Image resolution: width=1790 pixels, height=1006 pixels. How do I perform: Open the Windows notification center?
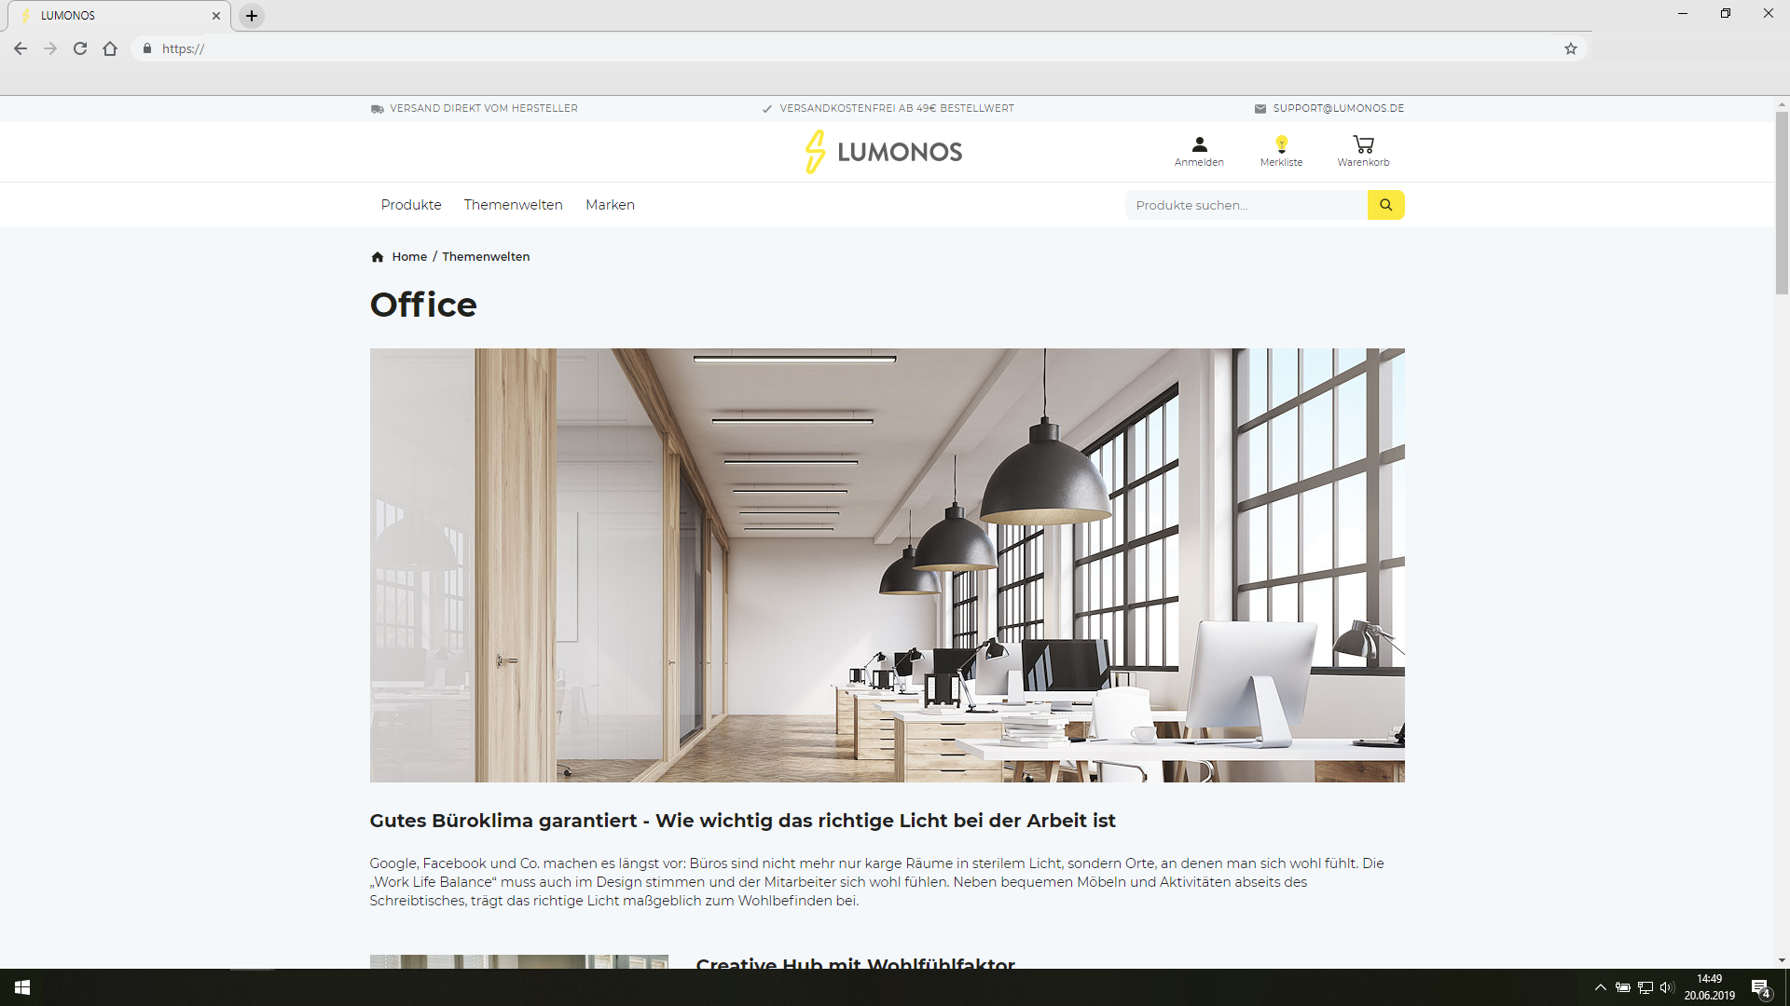(1762, 988)
